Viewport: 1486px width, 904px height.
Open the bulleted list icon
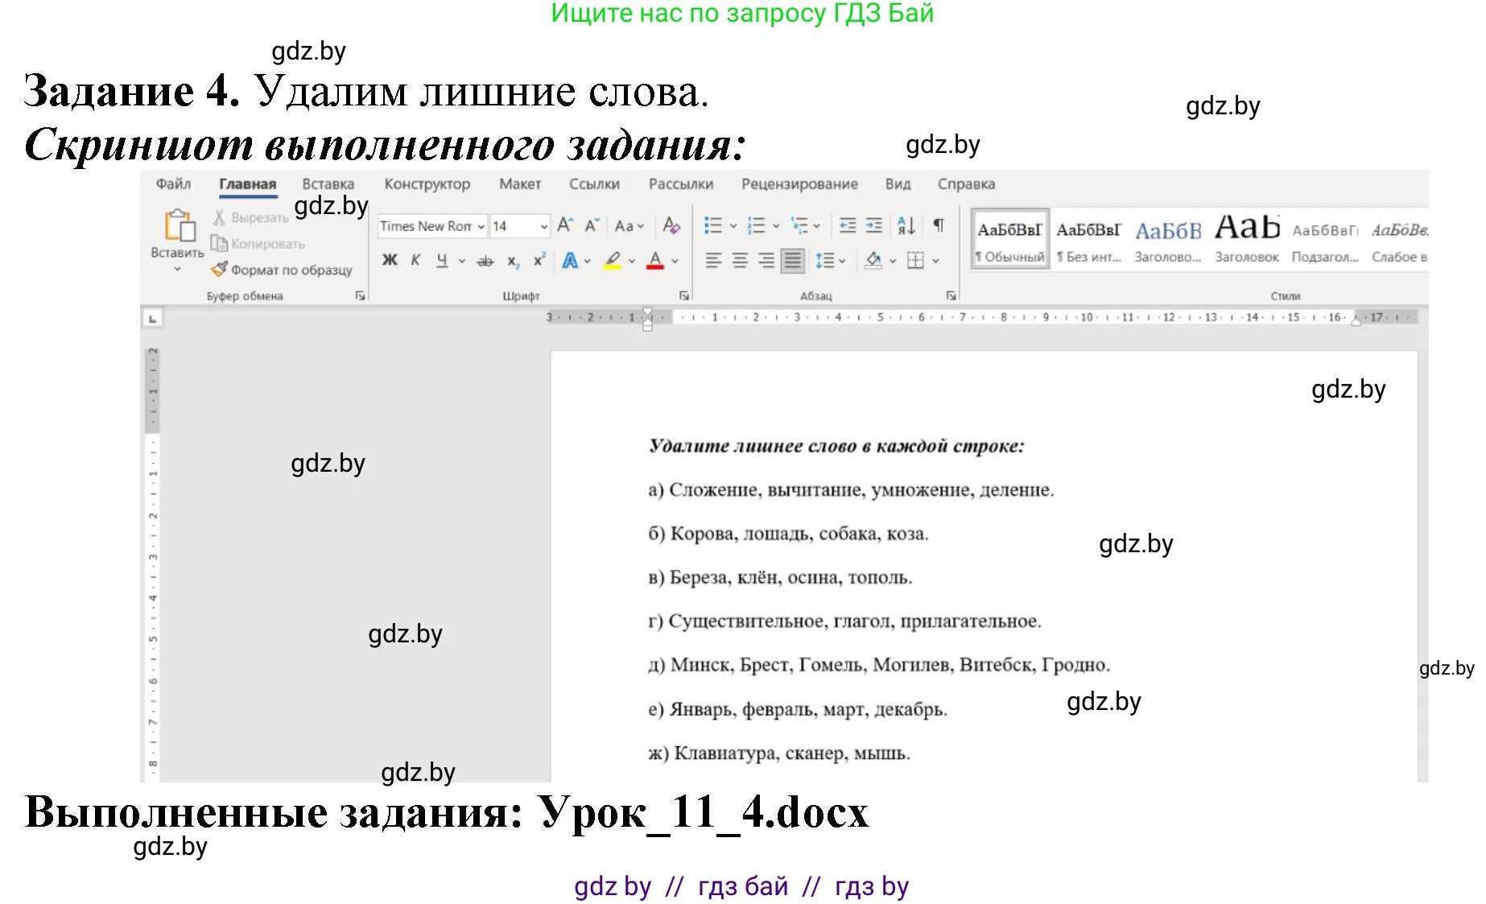pyautogui.click(x=712, y=225)
